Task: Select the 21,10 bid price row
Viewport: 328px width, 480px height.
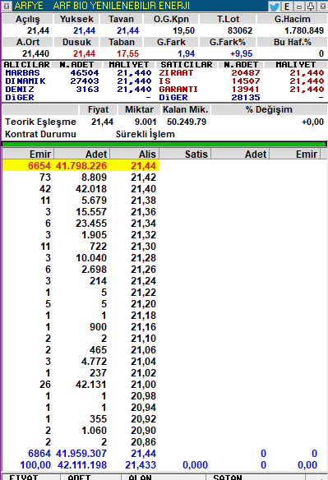Action: (x=81, y=339)
